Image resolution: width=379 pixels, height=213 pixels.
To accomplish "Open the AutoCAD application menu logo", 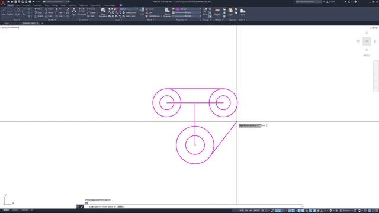I will coord(3,3).
